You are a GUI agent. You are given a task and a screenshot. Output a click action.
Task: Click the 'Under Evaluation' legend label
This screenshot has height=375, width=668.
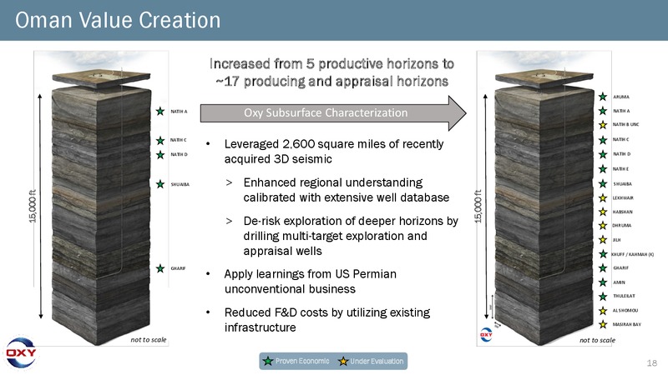click(377, 362)
